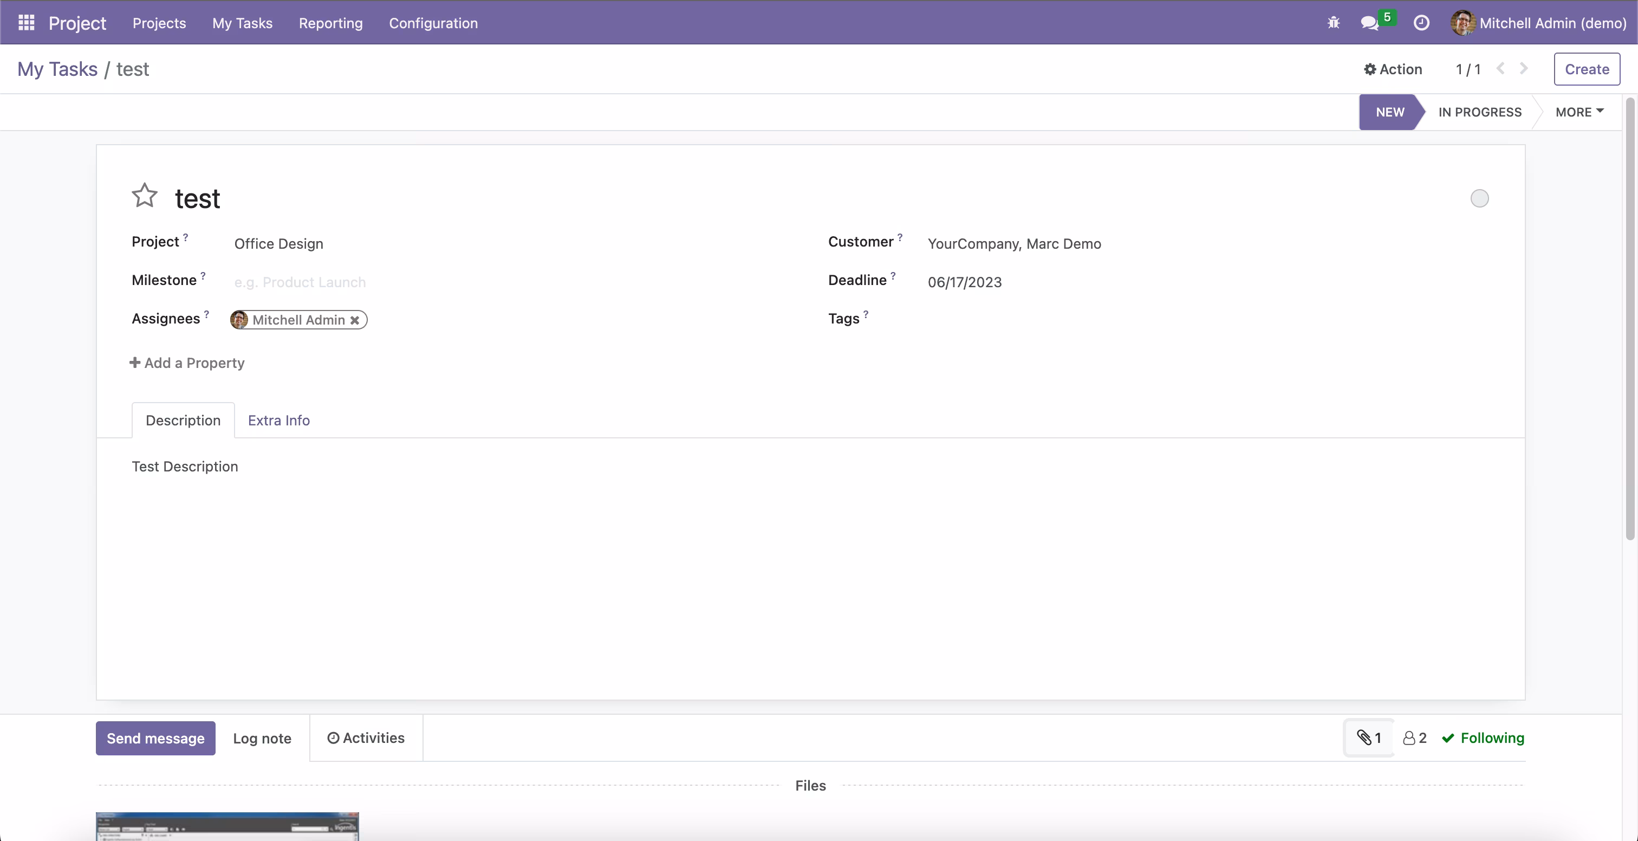
Task: Show Assignees field help question mark
Action: click(206, 314)
